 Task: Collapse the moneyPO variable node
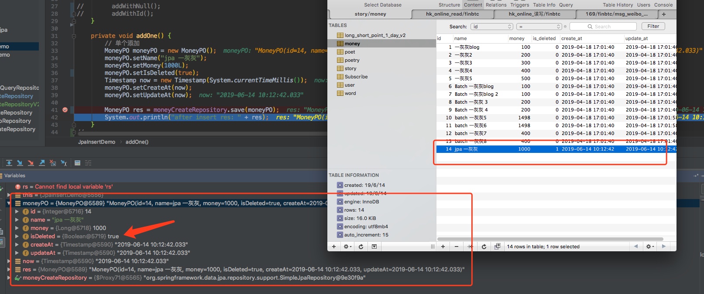pyautogui.click(x=9, y=203)
